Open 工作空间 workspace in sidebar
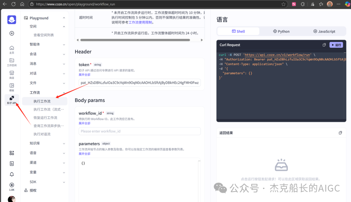Viewport: 351px width, 202px height. pos(12,62)
